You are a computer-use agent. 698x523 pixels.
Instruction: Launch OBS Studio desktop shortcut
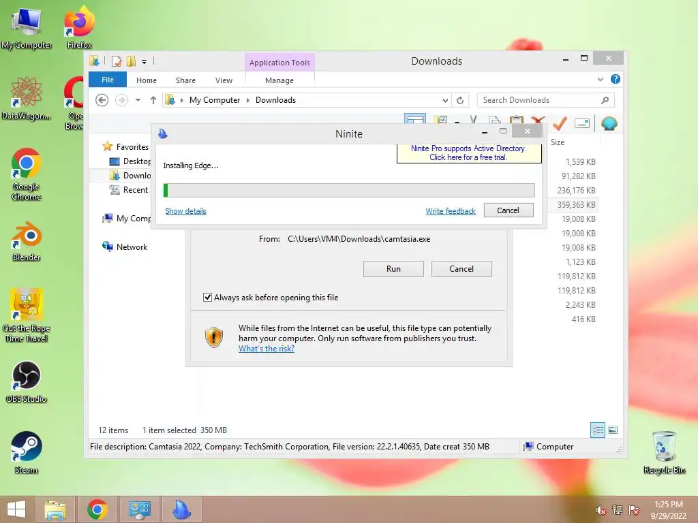click(x=27, y=381)
